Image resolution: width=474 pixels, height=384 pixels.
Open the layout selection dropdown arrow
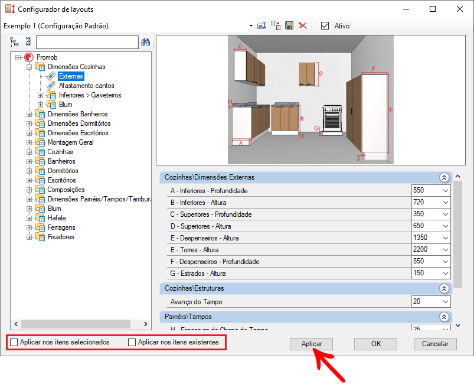coord(251,26)
